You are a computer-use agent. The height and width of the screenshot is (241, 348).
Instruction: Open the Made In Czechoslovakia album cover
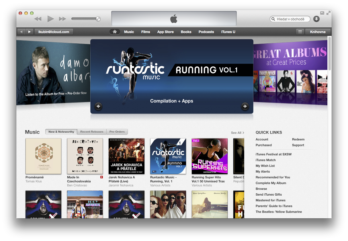[x=85, y=156]
